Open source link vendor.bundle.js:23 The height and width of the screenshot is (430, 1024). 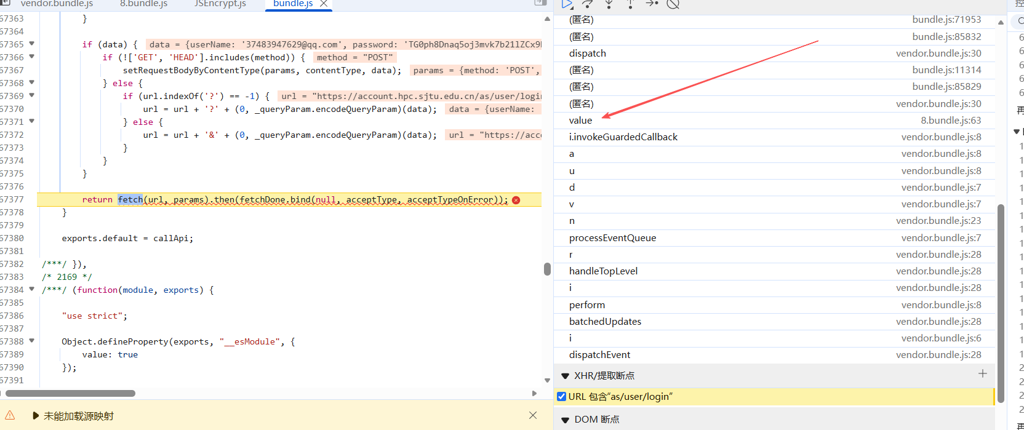pyautogui.click(x=938, y=221)
